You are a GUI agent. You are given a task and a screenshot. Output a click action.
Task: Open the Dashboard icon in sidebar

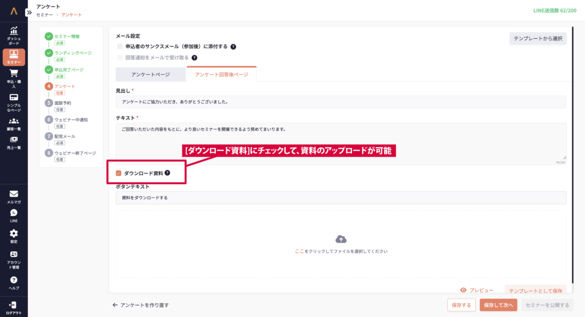(14, 31)
